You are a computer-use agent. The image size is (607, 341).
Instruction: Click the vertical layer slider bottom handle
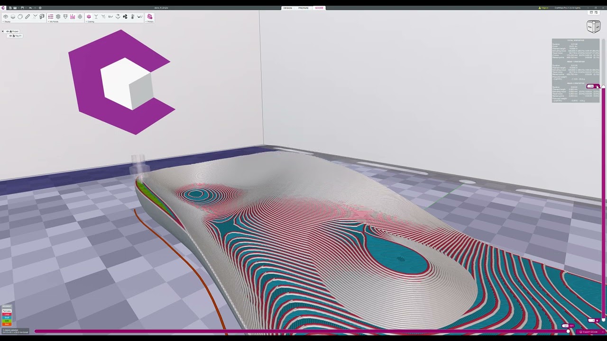[603, 320]
